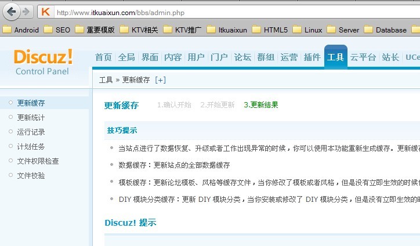Open the 运营 admin tab
Screen dimensions: 420x246
click(289, 57)
